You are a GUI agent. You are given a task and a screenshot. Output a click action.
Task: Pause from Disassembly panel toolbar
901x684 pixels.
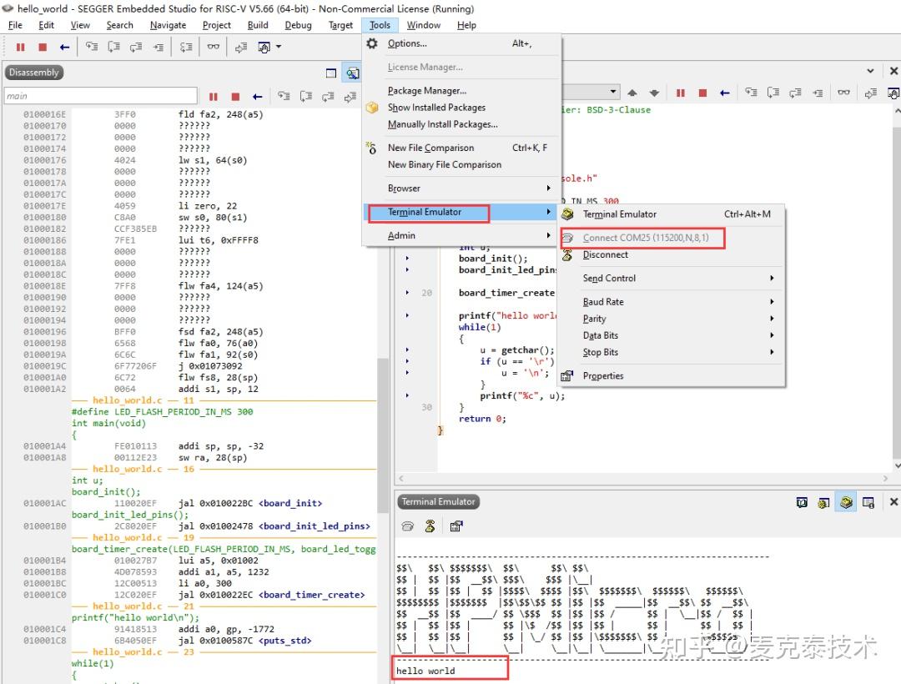(x=214, y=97)
